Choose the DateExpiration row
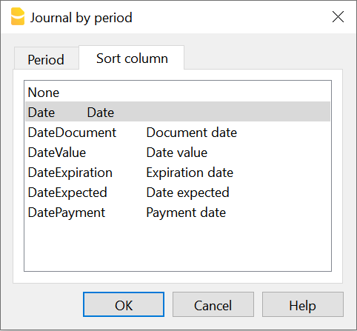Screen dimensions: 357x331 [x=178, y=173]
